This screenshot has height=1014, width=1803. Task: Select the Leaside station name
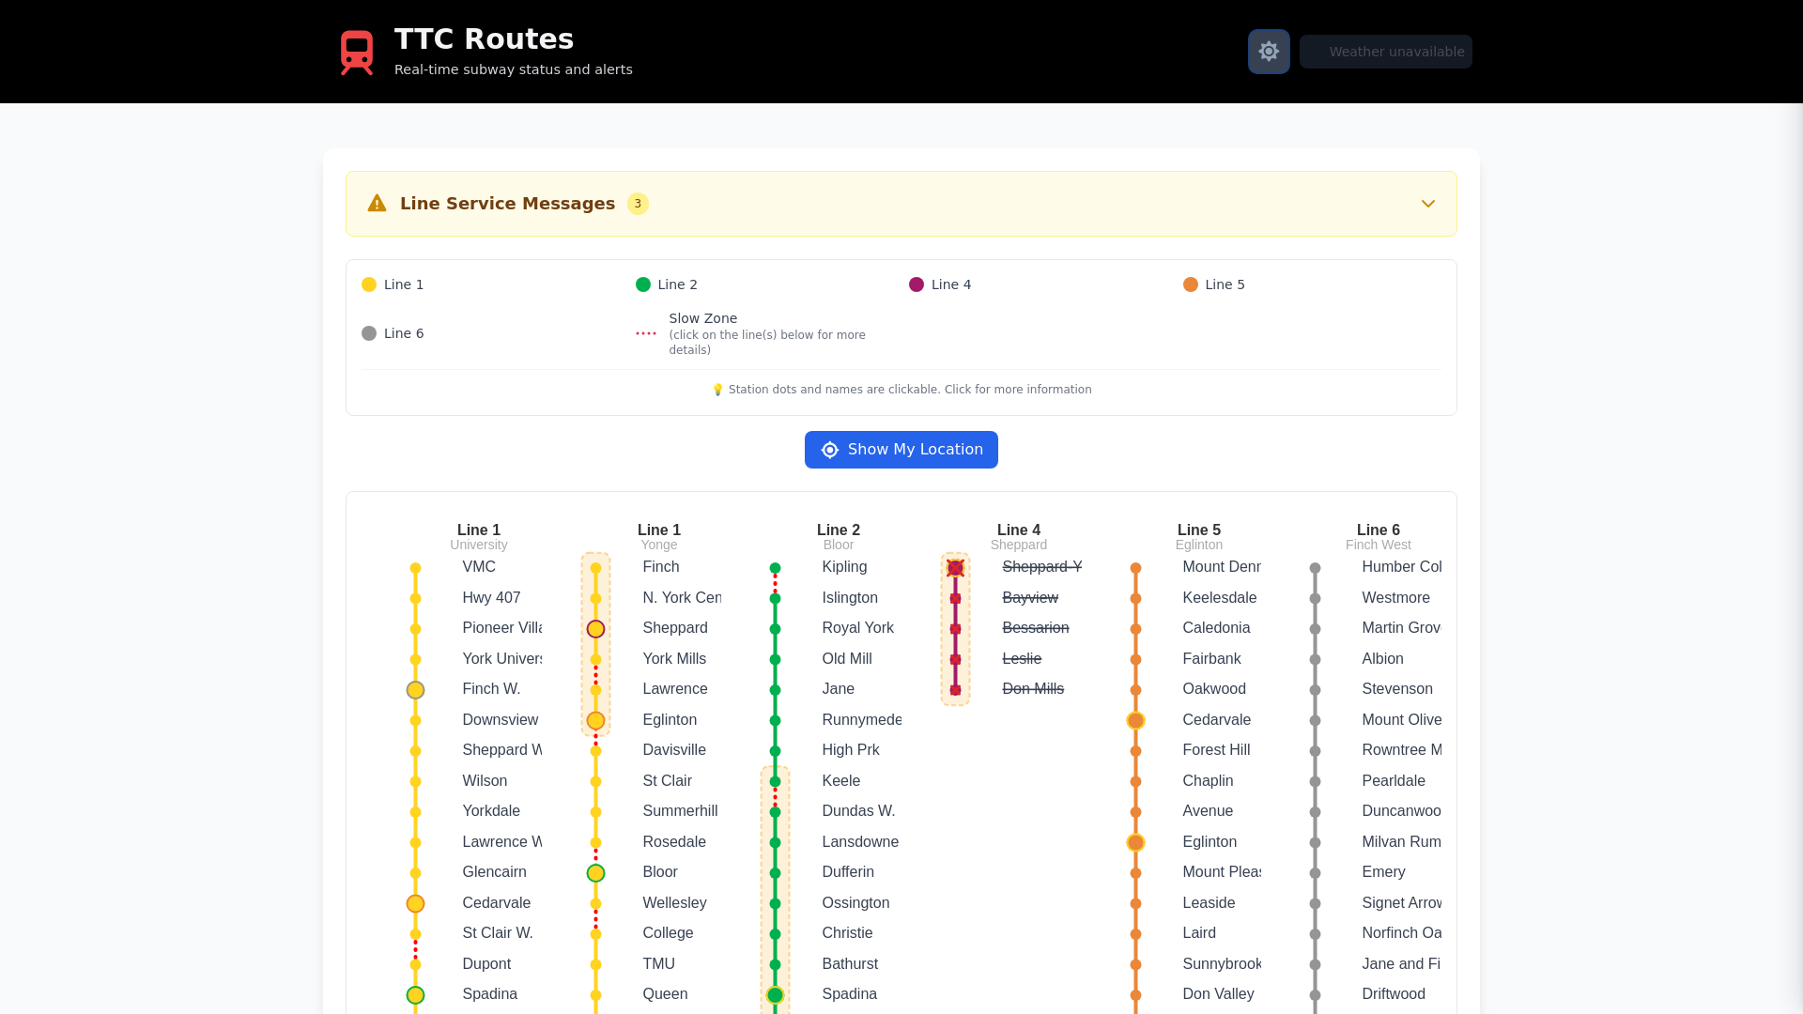click(x=1209, y=903)
